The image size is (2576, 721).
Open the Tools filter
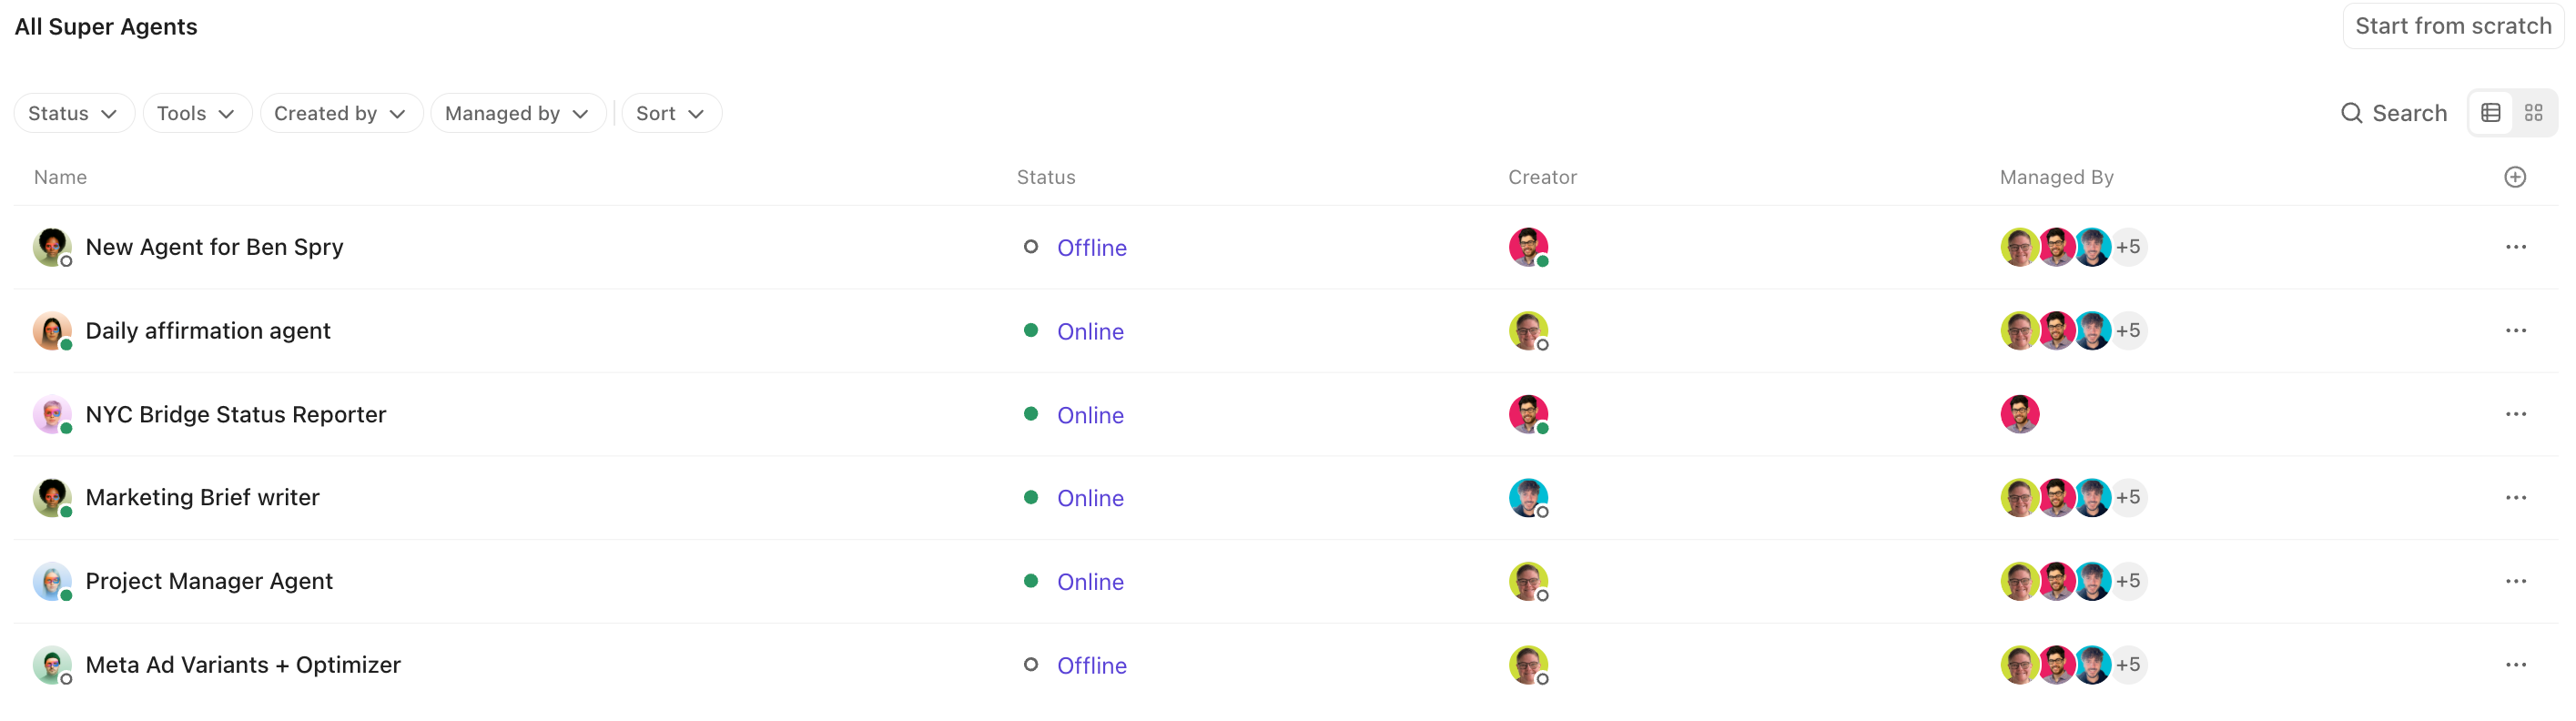click(196, 113)
